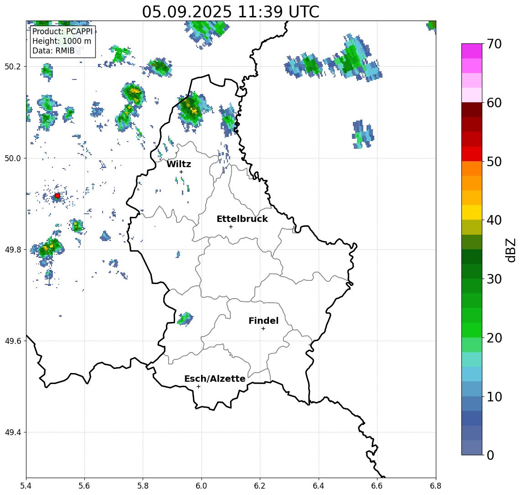Image resolution: width=522 pixels, height=495 pixels.
Task: Click the longitude tick label 5.8
Action: pyautogui.click(x=143, y=486)
